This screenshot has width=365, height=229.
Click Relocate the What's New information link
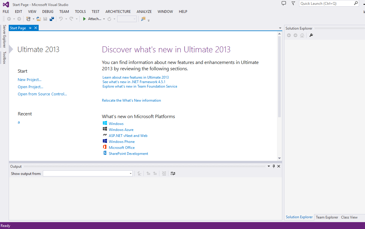tap(131, 100)
